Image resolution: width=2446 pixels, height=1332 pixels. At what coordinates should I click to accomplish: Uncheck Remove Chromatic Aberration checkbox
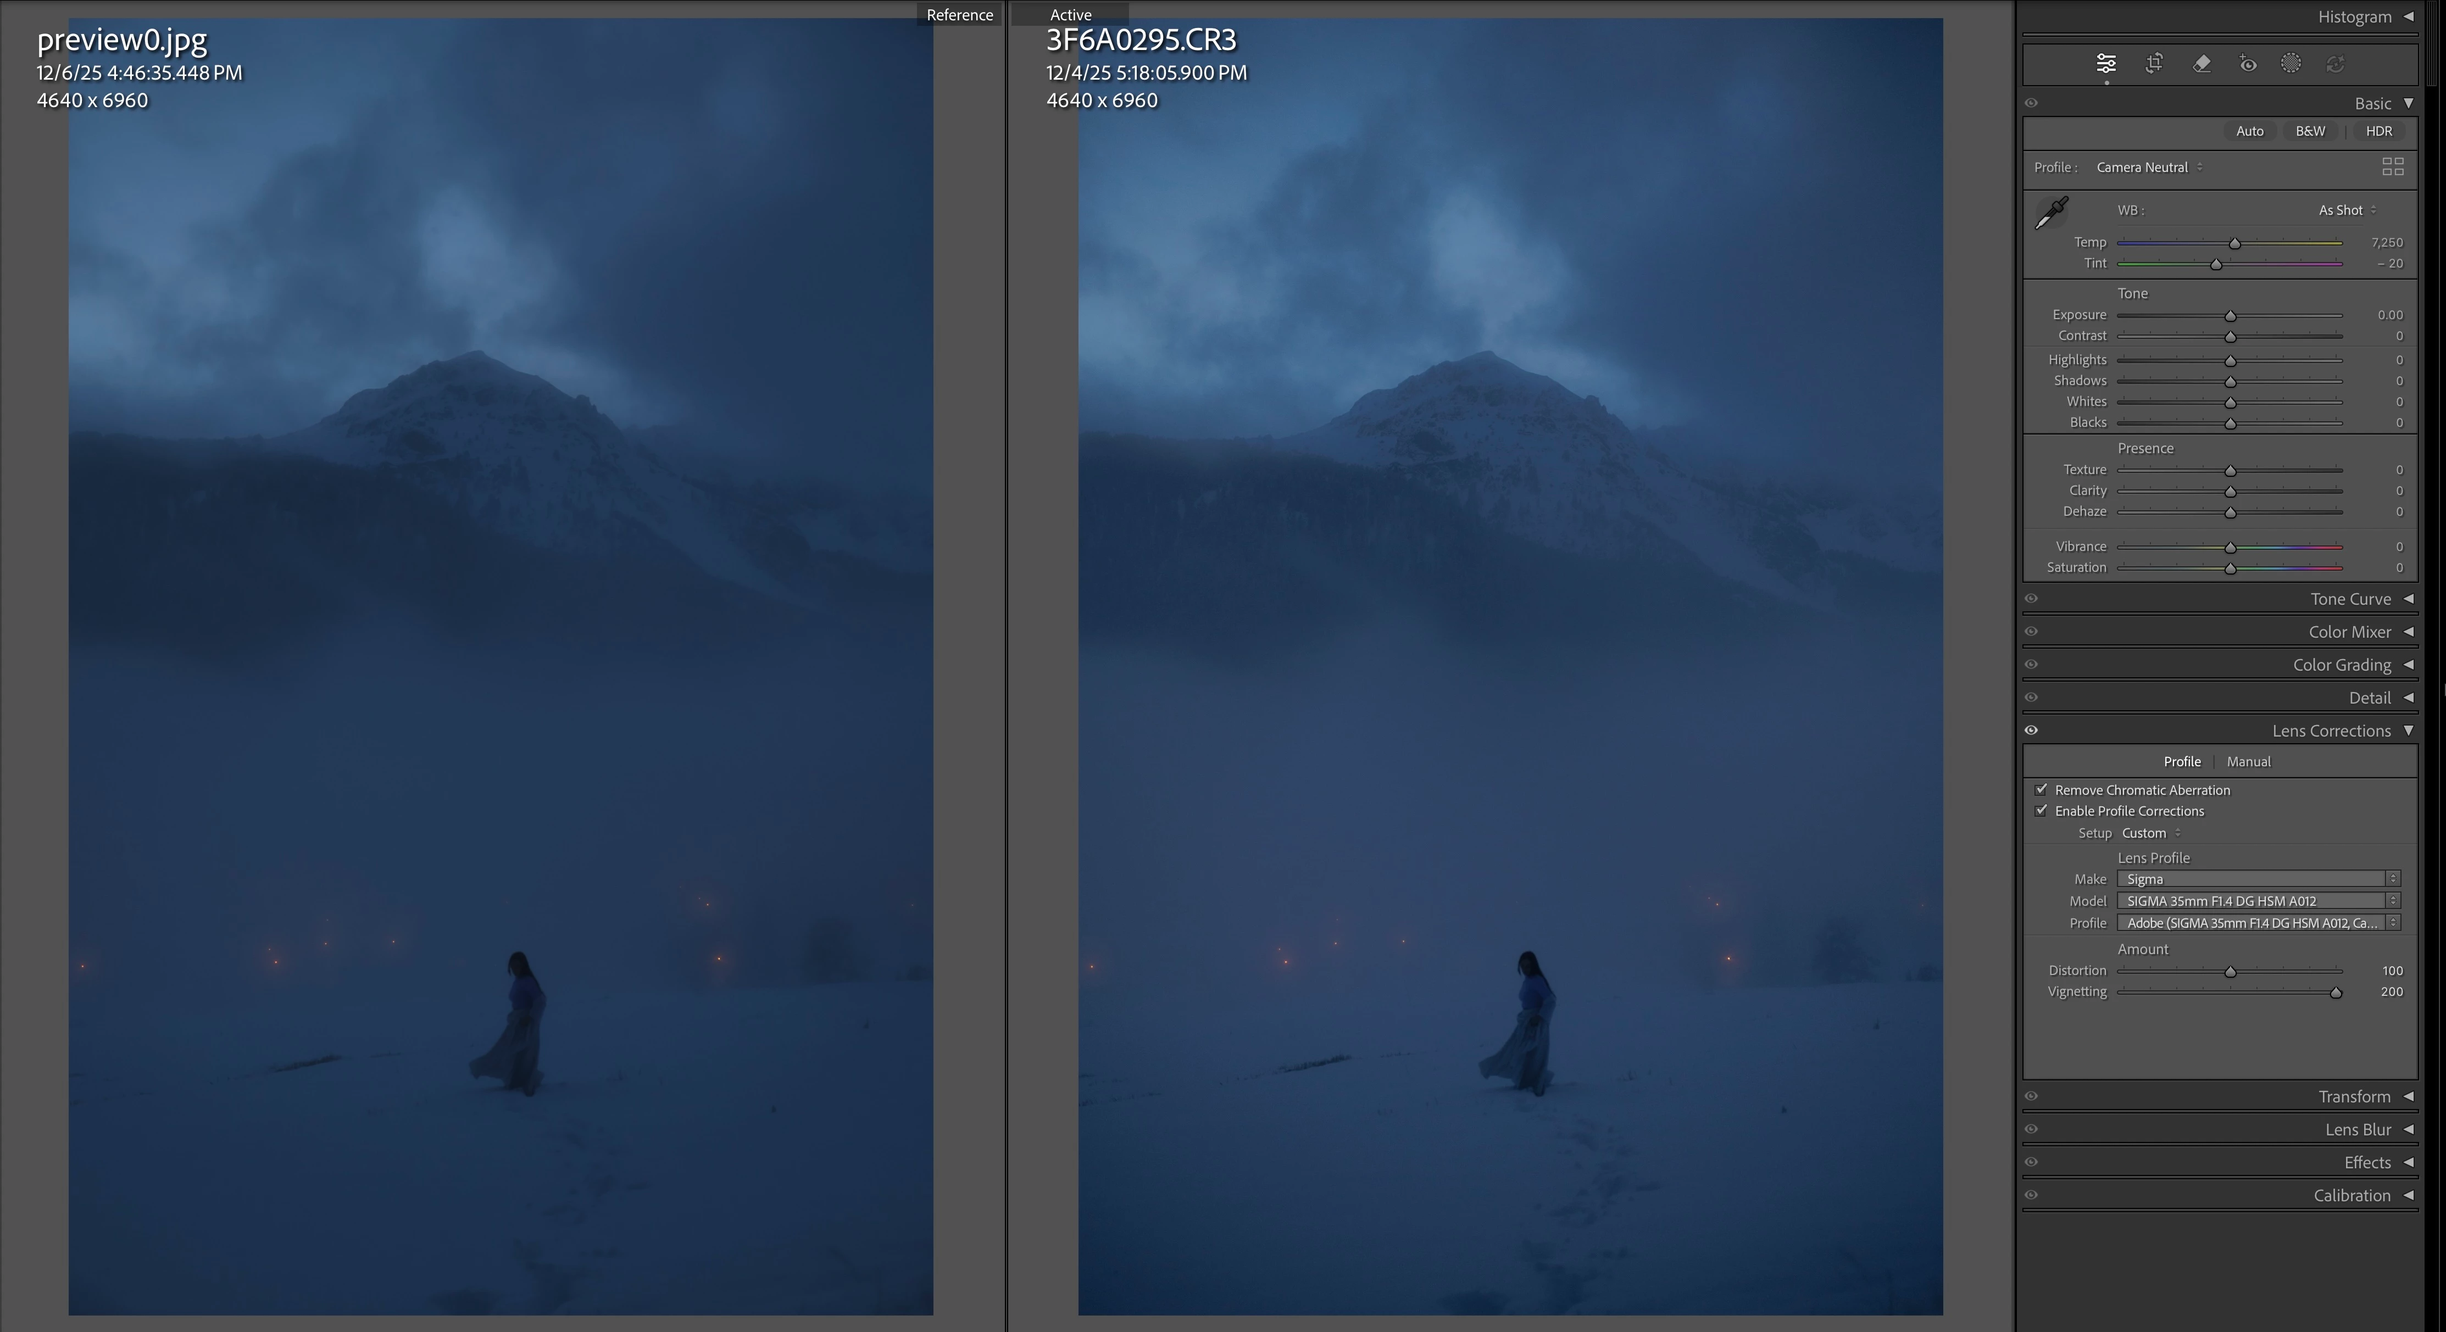point(2042,789)
